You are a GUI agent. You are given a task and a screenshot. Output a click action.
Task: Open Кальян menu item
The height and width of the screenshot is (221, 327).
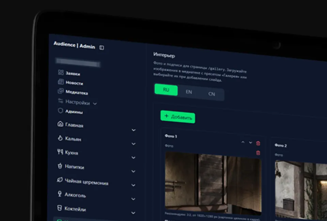pos(73,139)
